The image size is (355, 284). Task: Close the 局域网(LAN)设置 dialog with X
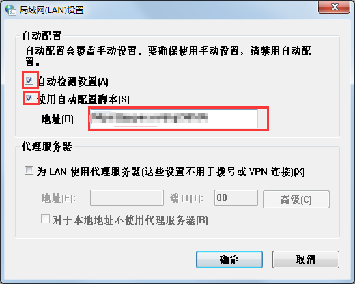coord(334,7)
